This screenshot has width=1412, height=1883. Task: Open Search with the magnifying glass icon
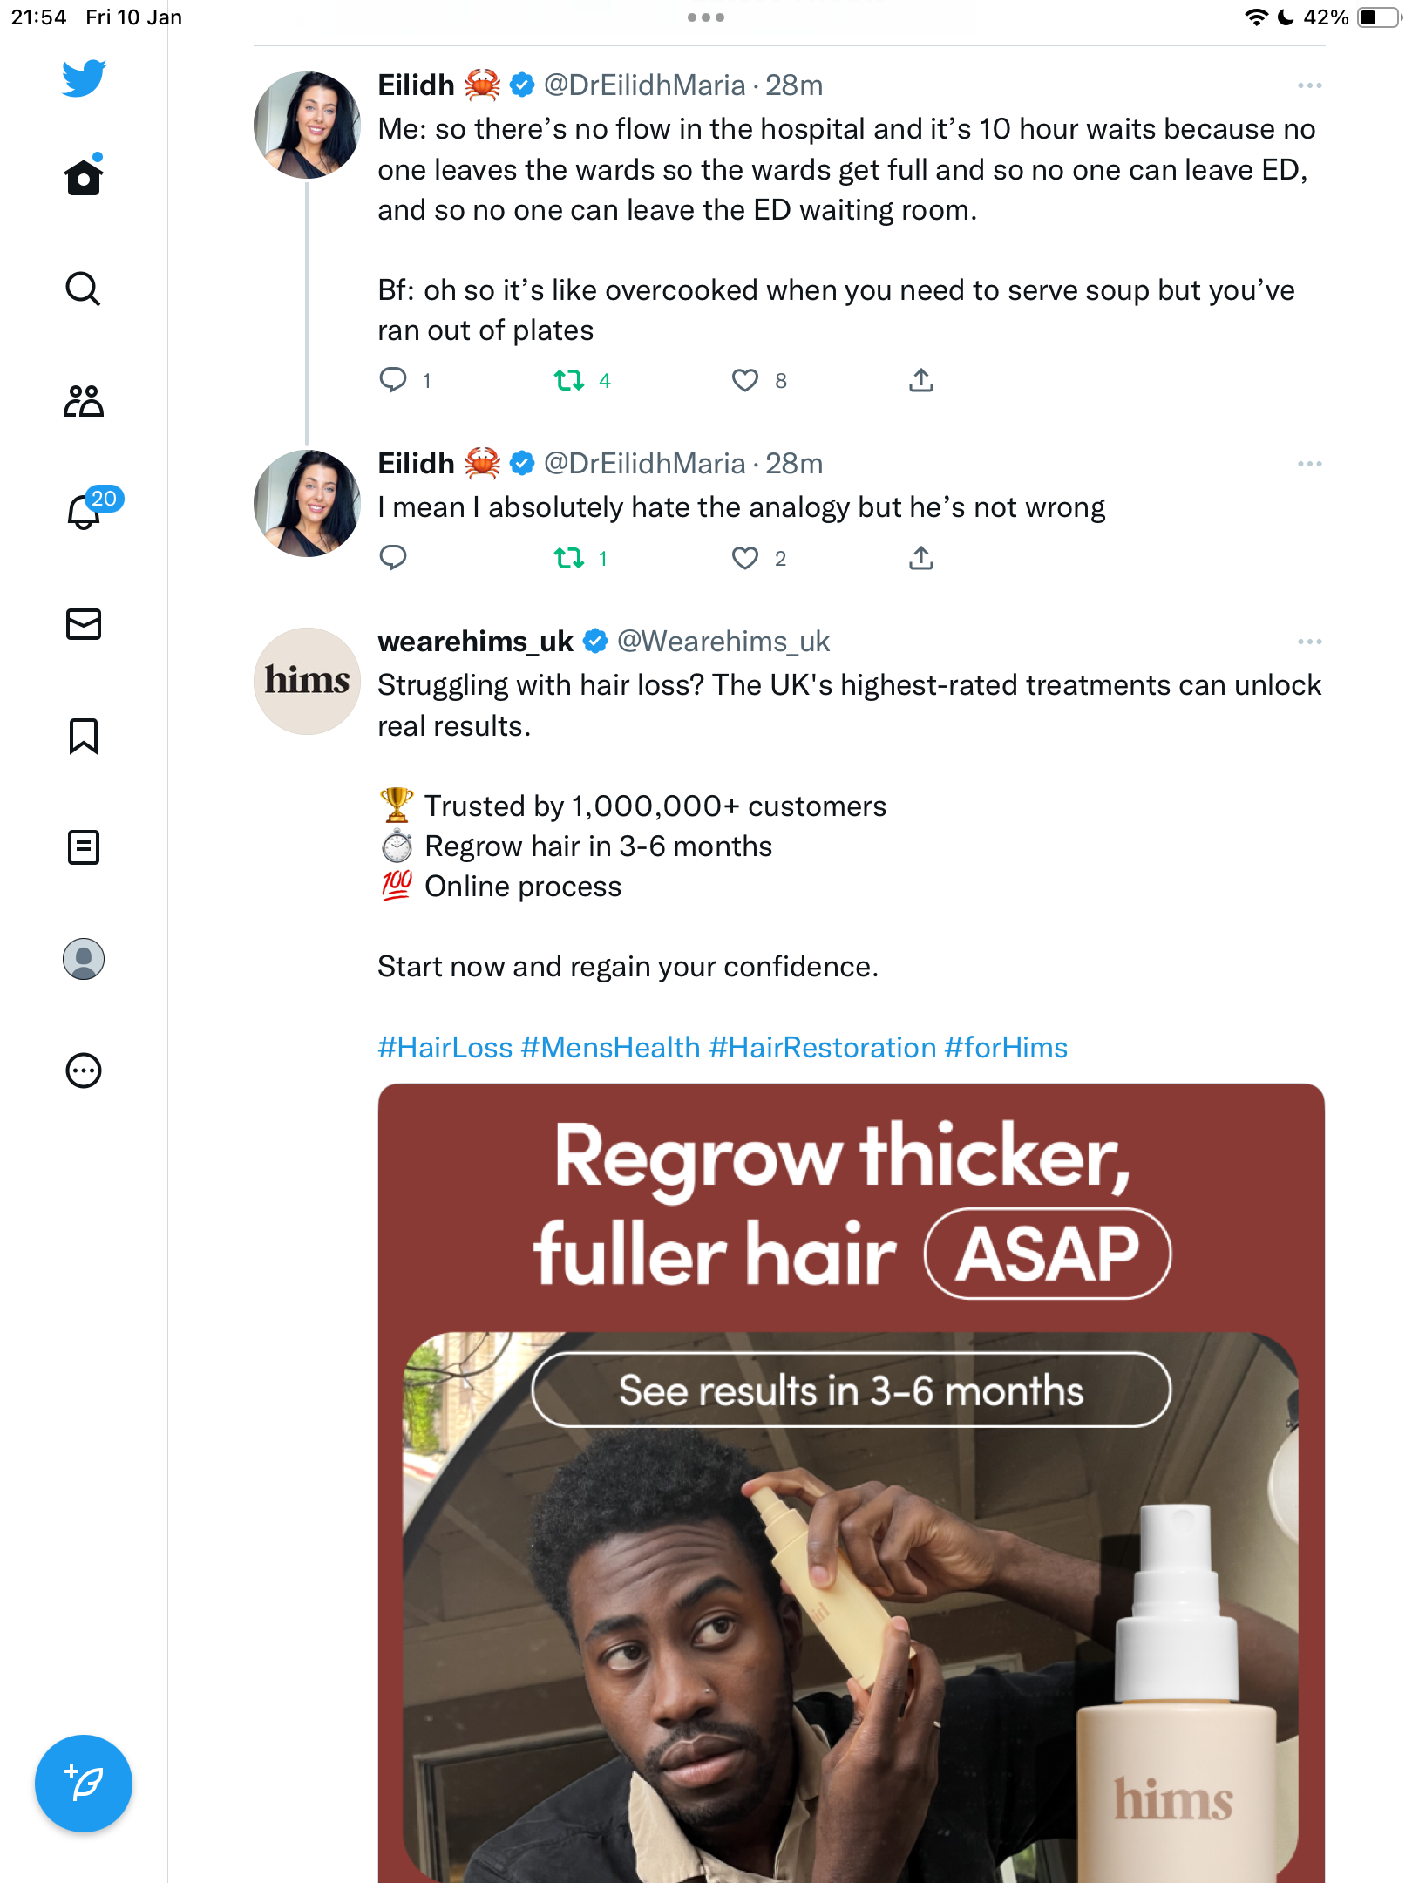84,289
